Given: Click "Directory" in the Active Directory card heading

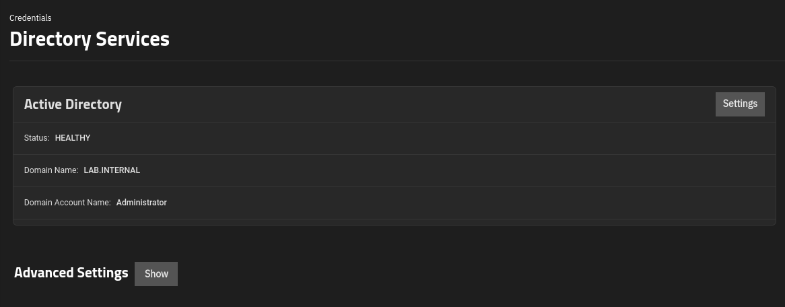Looking at the screenshot, I should (94, 104).
